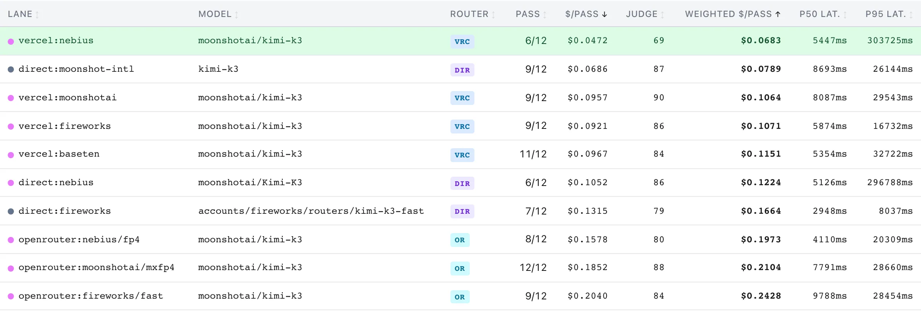Click the DIR badge for direct:fireworks
The height and width of the screenshot is (311, 921).
[462, 211]
